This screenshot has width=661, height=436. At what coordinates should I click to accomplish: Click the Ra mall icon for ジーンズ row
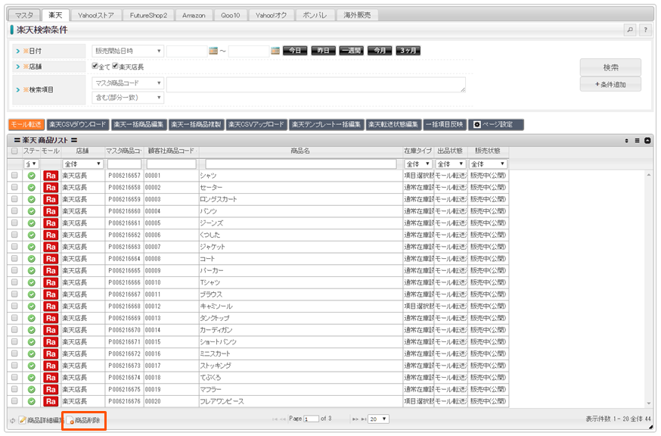[51, 223]
